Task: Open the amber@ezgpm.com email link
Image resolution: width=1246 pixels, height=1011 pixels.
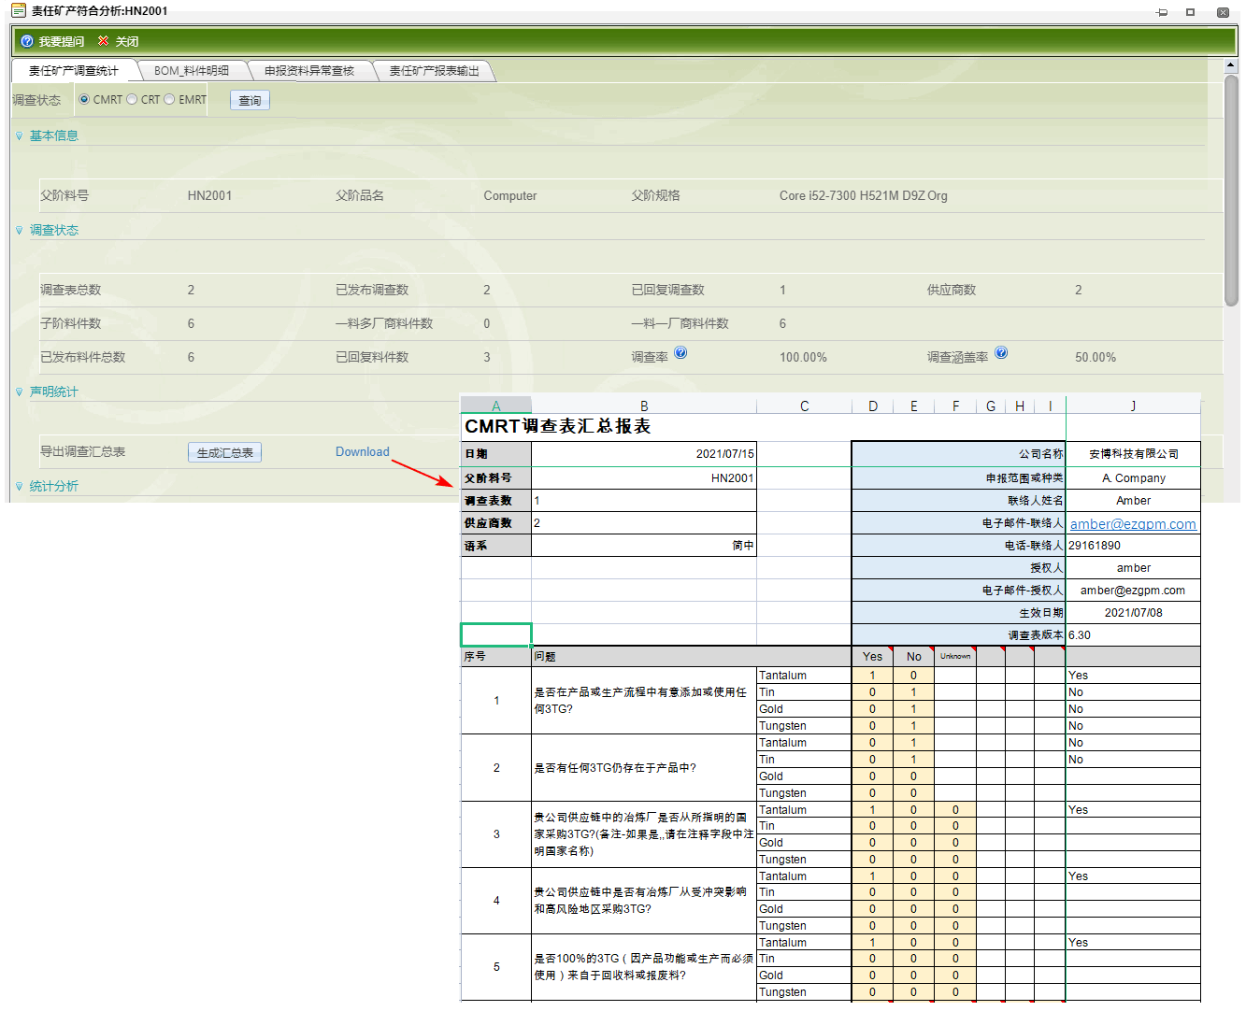Action: (x=1133, y=523)
